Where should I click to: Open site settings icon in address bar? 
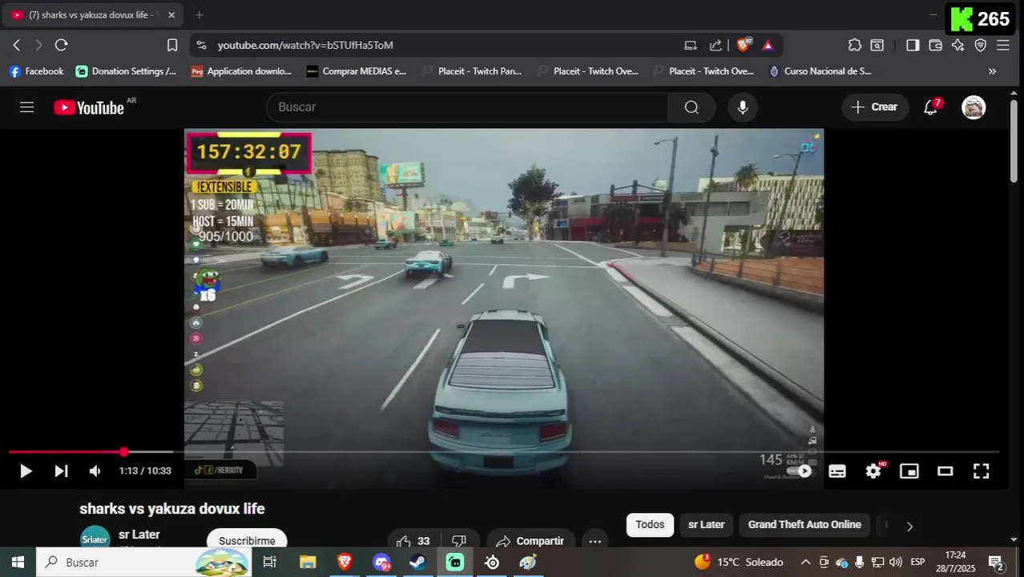click(x=201, y=45)
